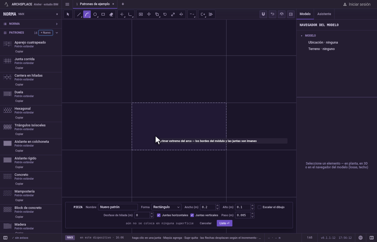Image resolution: width=377 pixels, height=242 pixels.
Task: Switch to the Asistente tab
Action: [x=324, y=14]
